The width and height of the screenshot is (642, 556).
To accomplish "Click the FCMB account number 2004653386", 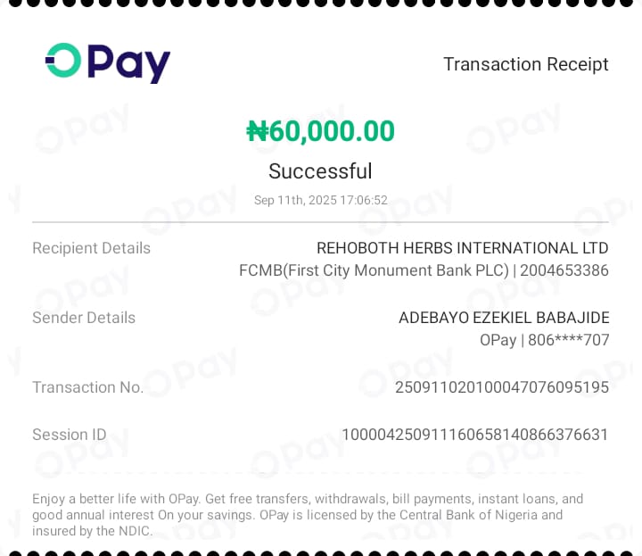I will (x=564, y=270).
